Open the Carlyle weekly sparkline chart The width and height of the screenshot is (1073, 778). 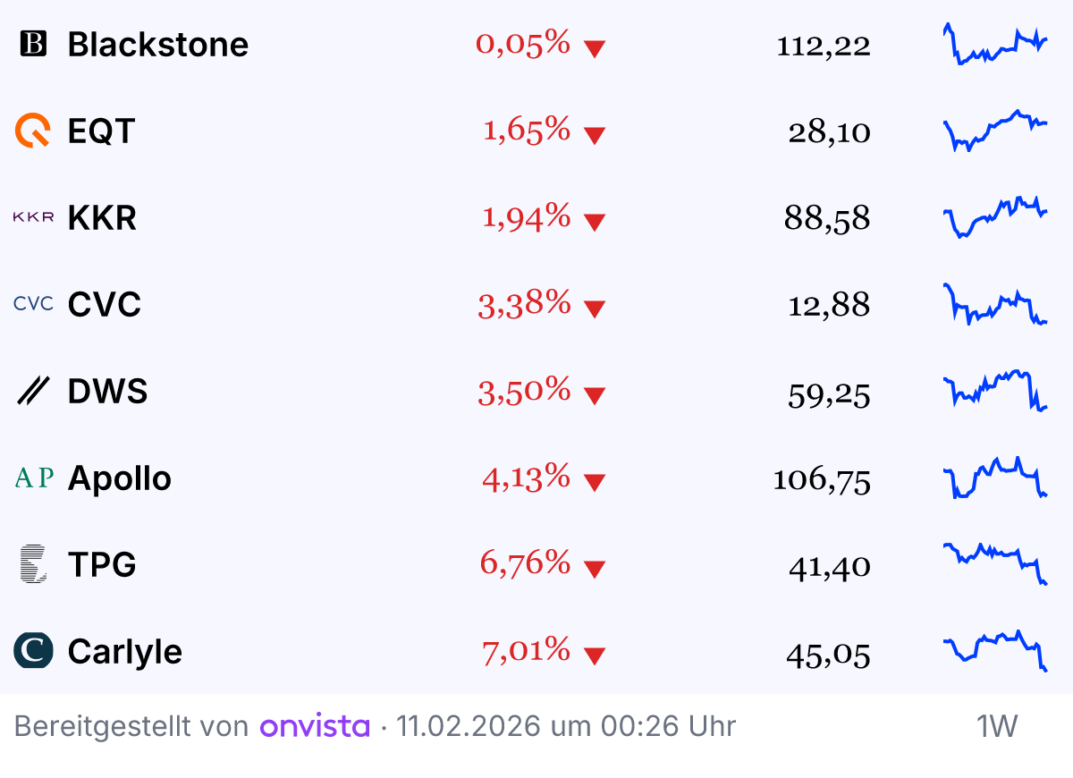995,651
